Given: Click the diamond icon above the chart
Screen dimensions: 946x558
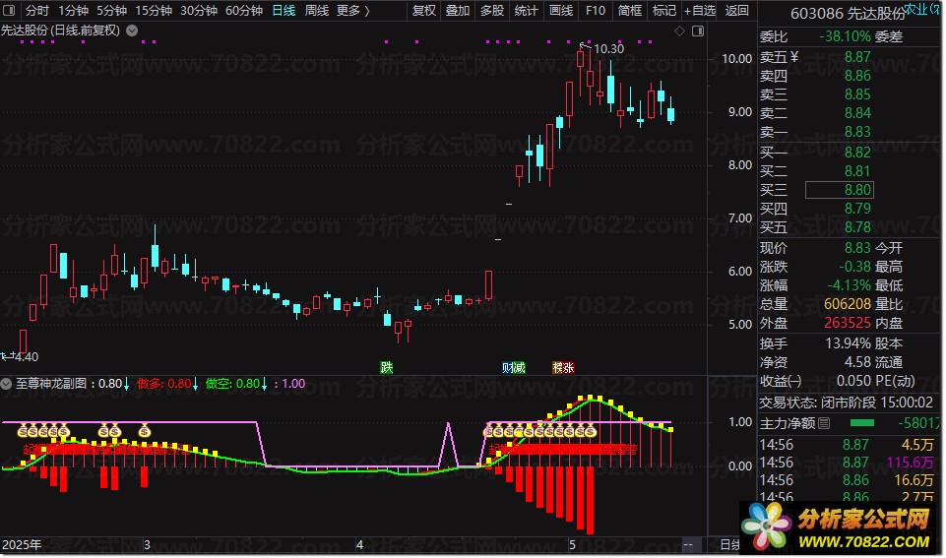Looking at the screenshot, I should 679,31.
